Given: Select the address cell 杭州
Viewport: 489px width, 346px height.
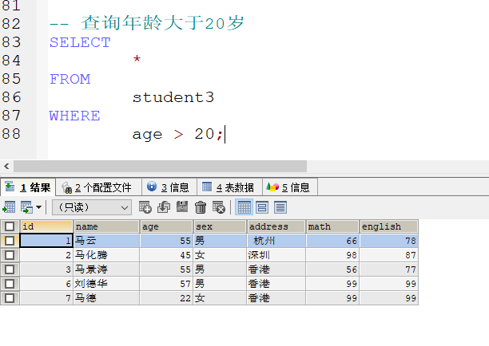Looking at the screenshot, I should click(276, 241).
